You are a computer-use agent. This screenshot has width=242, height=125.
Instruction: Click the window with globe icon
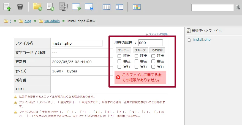point(89,7)
